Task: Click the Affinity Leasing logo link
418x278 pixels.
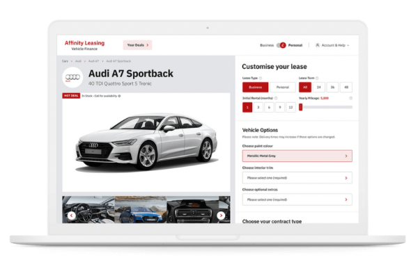Action: pos(84,44)
